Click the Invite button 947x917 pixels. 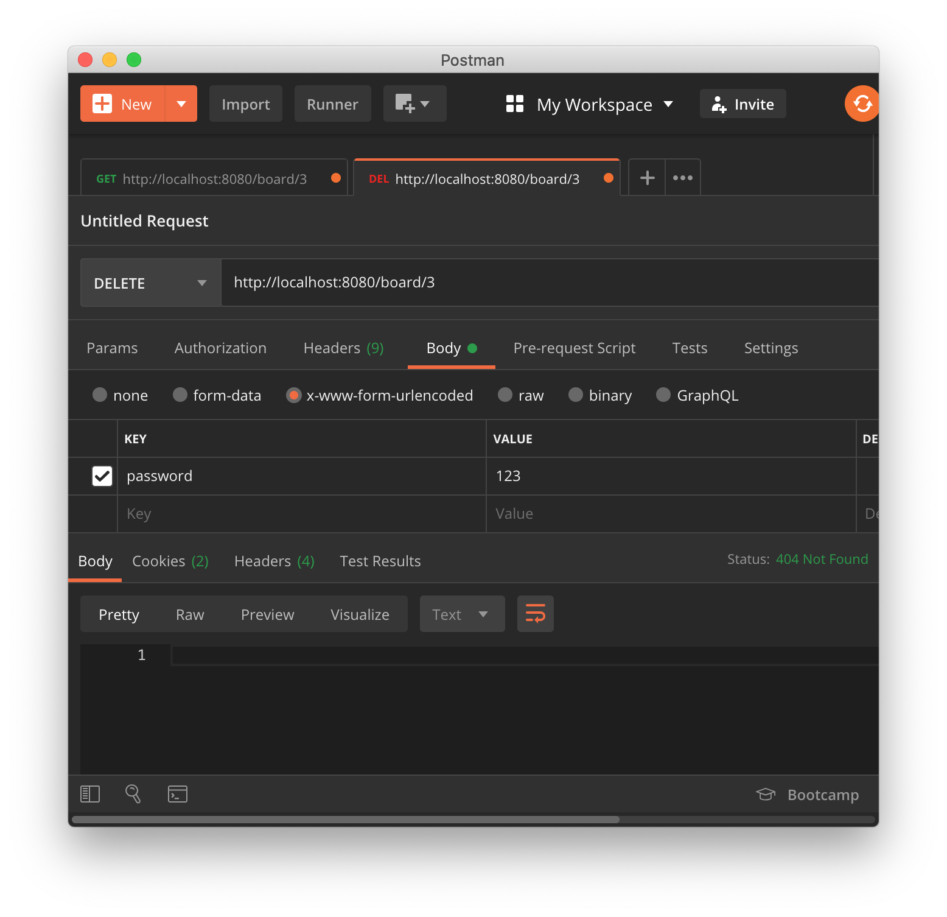(743, 104)
